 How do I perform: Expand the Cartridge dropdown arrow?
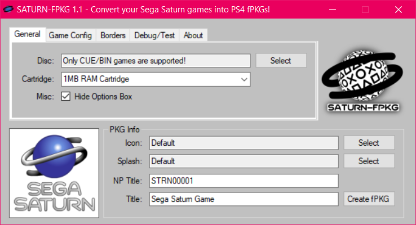coord(244,79)
